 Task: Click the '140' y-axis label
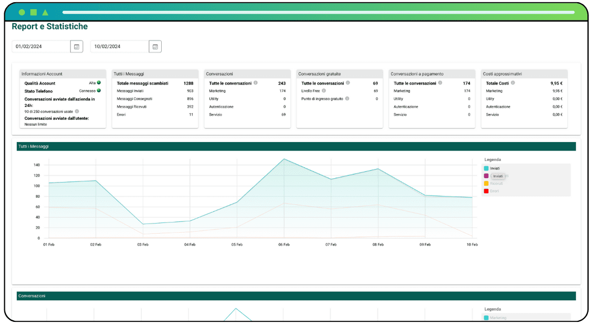click(37, 165)
